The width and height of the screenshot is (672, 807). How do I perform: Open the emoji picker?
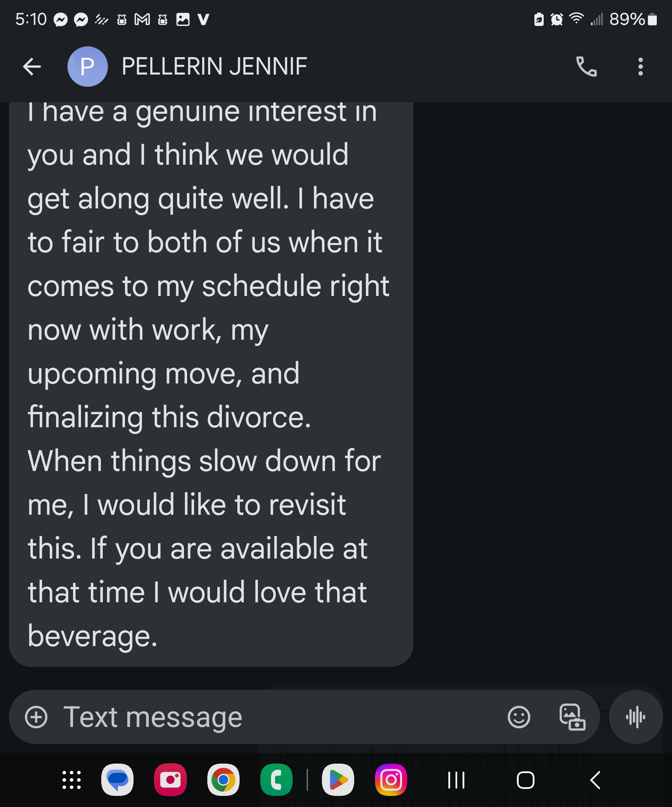click(x=519, y=717)
